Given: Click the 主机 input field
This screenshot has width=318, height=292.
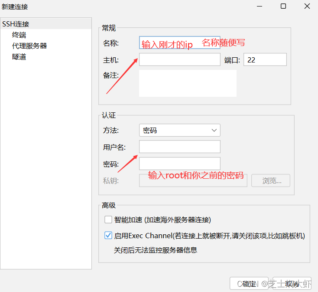Looking at the screenshot, I should click(180, 59).
